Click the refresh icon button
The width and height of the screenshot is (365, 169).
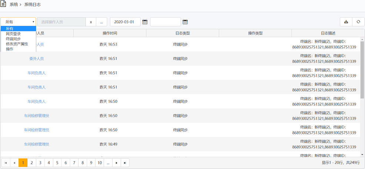click(358, 22)
